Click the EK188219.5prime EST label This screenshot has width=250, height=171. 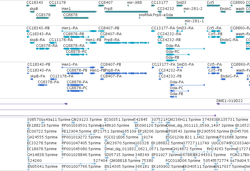point(43,126)
